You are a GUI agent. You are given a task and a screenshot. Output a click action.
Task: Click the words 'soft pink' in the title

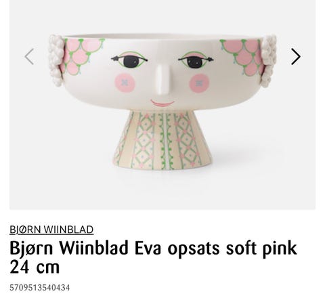coord(261,249)
